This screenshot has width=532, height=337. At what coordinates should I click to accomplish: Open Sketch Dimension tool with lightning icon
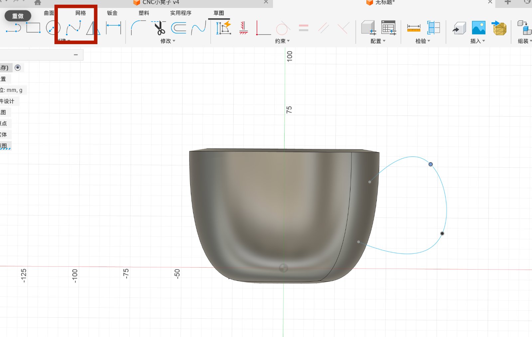pos(224,28)
